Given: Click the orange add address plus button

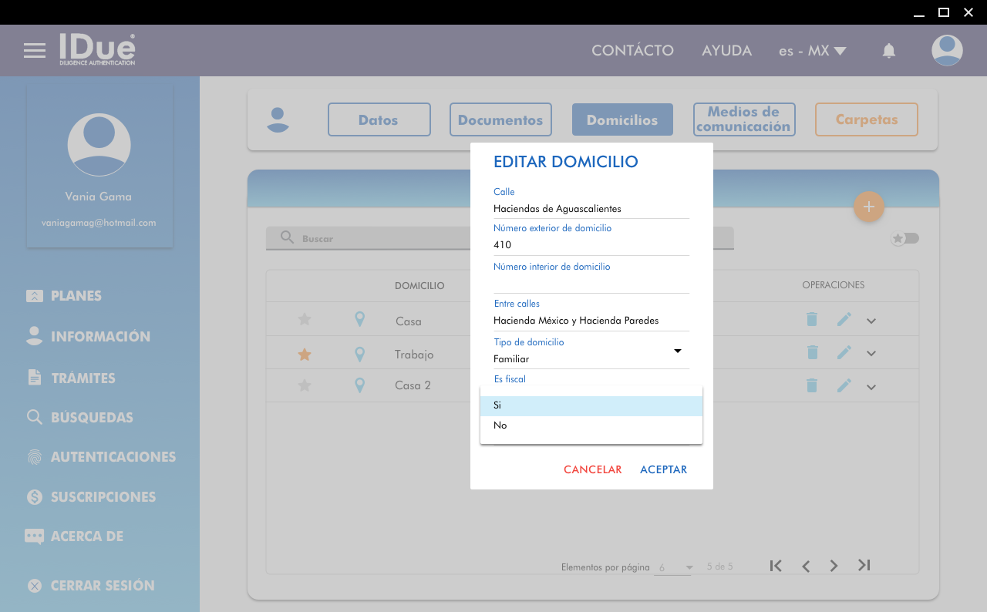Looking at the screenshot, I should tap(868, 207).
